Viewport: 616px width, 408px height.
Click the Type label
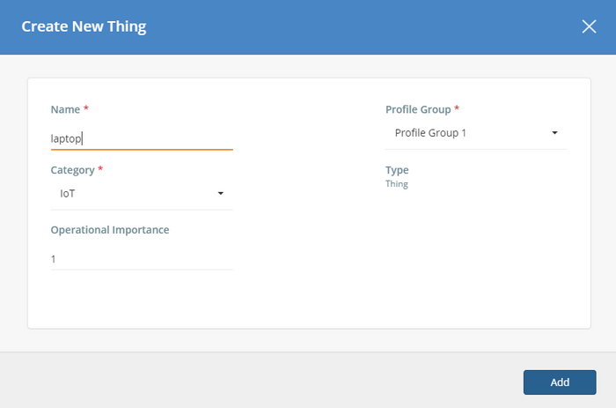tap(397, 170)
